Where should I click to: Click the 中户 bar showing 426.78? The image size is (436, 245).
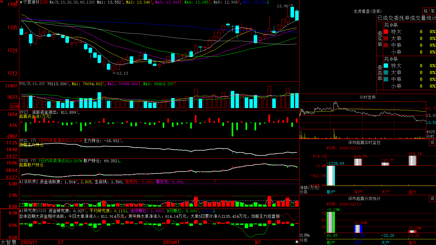coord(358,162)
